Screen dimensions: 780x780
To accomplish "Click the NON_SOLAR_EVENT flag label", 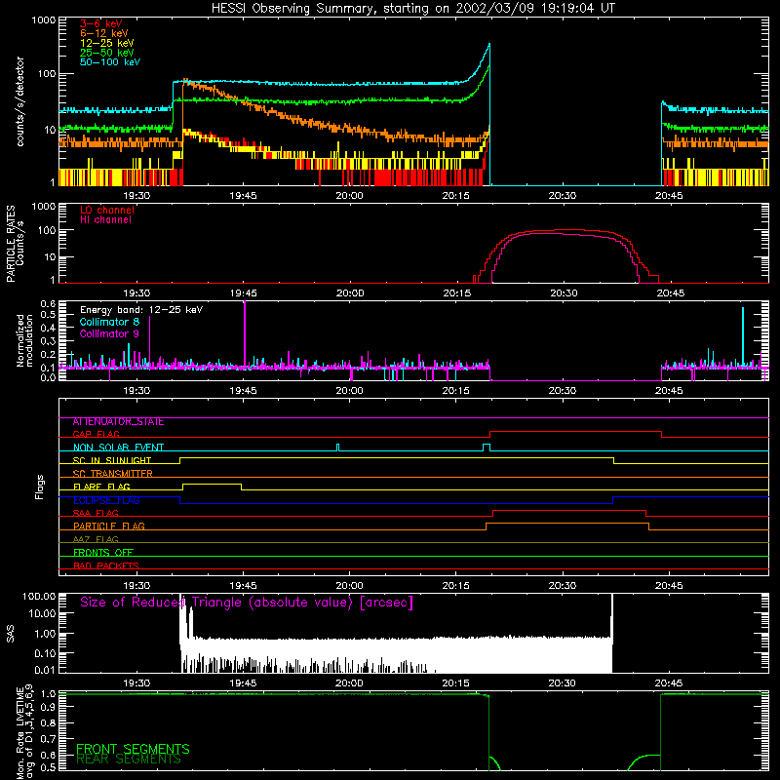I will click(x=118, y=448).
